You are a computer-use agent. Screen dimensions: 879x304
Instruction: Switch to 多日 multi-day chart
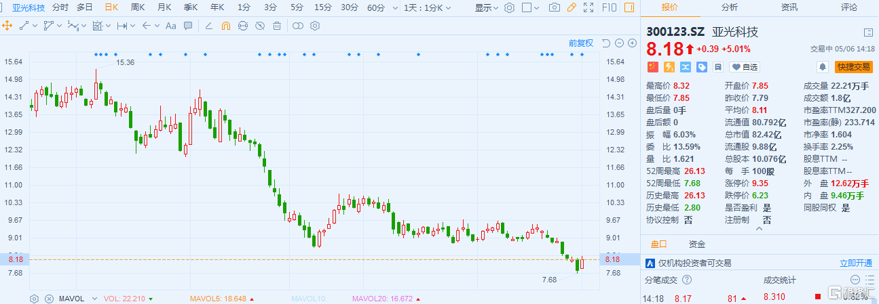85,7
